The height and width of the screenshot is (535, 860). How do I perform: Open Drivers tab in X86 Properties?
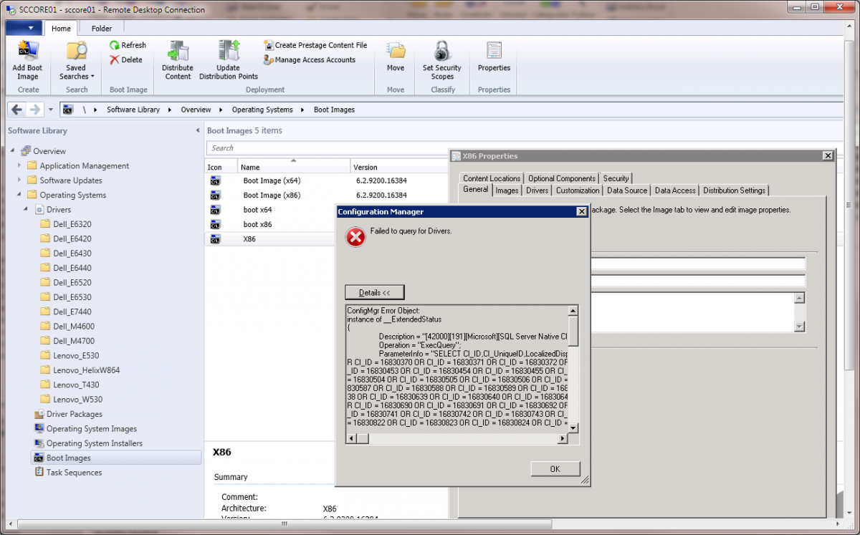click(x=537, y=191)
